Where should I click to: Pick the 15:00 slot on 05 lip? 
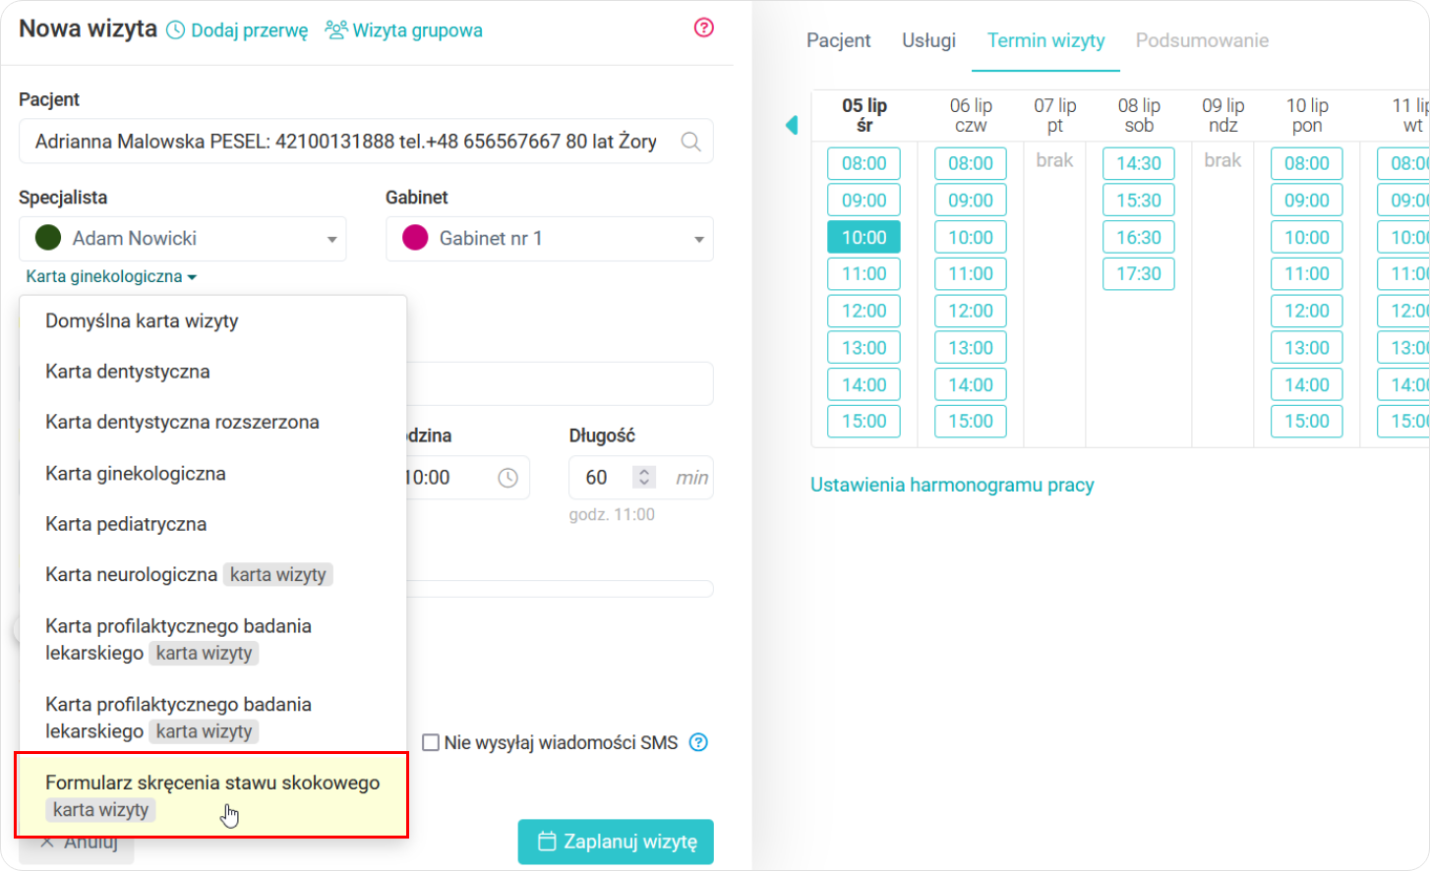point(864,422)
